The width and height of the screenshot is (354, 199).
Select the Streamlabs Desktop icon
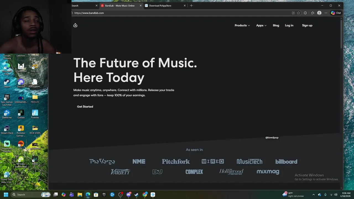click(x=7, y=146)
